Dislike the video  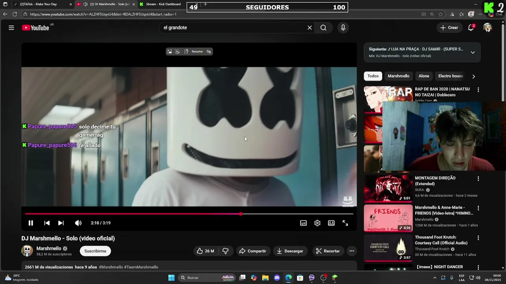coord(226,251)
